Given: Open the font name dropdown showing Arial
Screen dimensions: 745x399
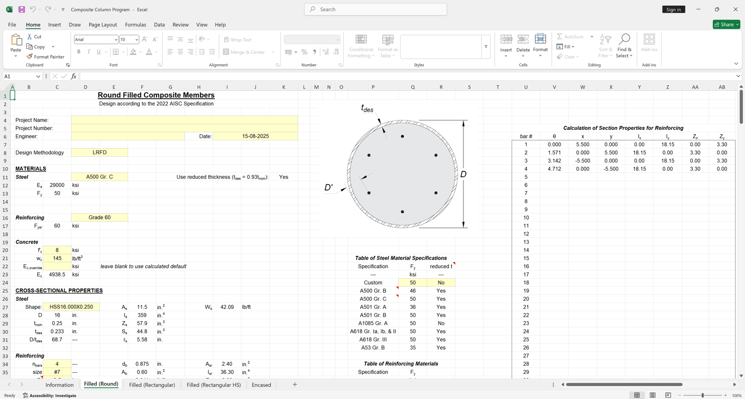Looking at the screenshot, I should 116,40.
